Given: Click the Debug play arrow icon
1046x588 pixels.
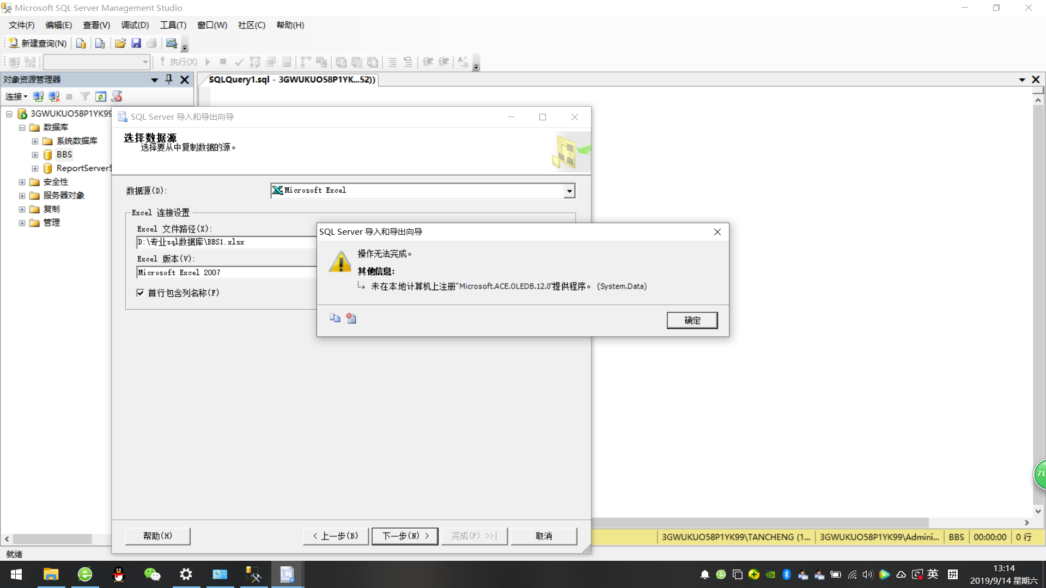Looking at the screenshot, I should [208, 62].
